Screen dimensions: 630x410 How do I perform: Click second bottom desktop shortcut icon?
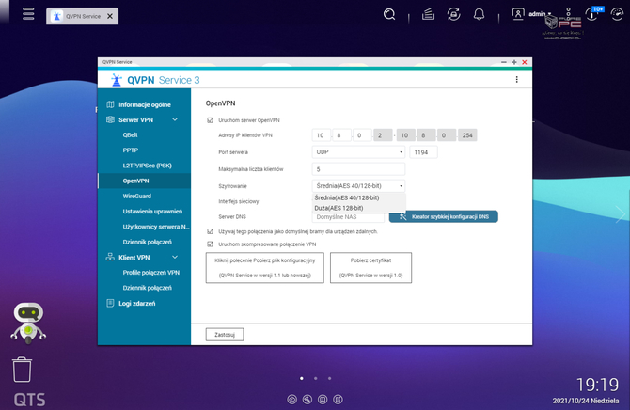click(x=307, y=399)
